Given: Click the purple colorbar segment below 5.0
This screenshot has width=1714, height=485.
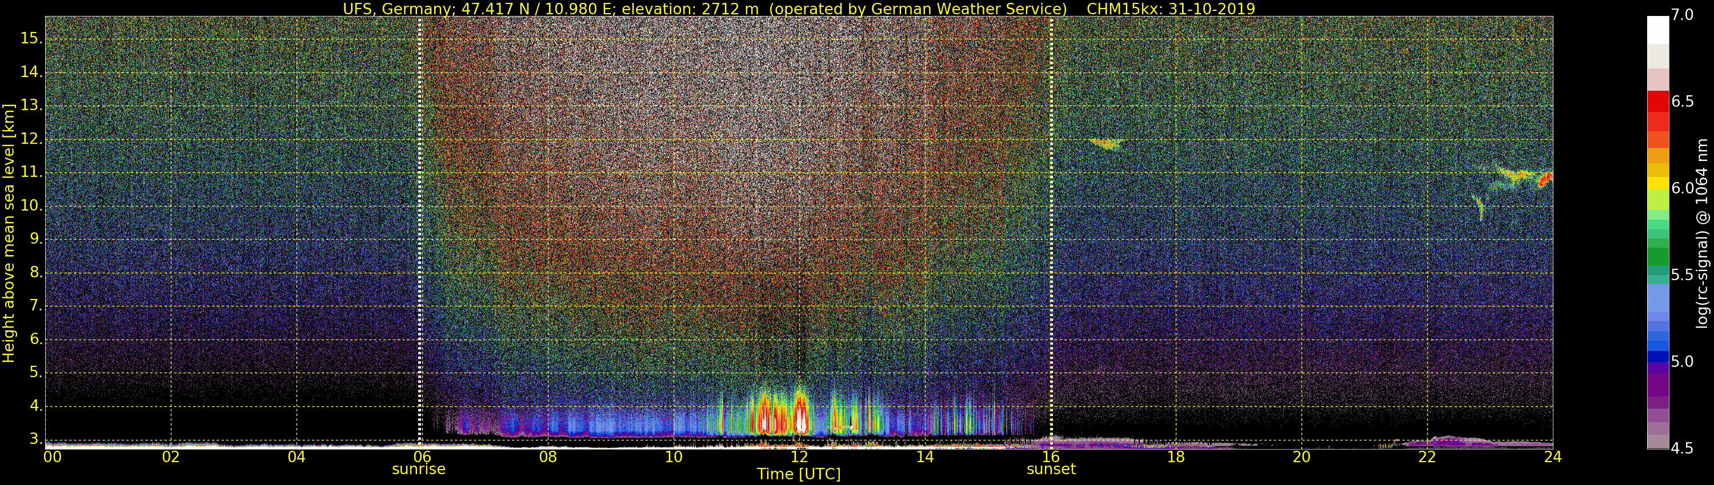Looking at the screenshot, I should 1657,385.
